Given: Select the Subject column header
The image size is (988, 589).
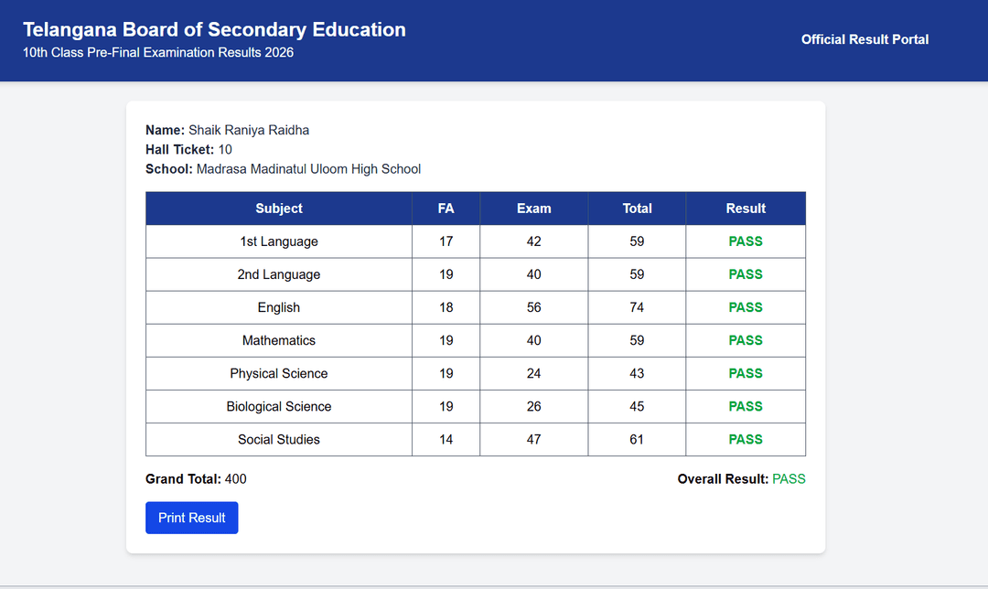Looking at the screenshot, I should 278,208.
